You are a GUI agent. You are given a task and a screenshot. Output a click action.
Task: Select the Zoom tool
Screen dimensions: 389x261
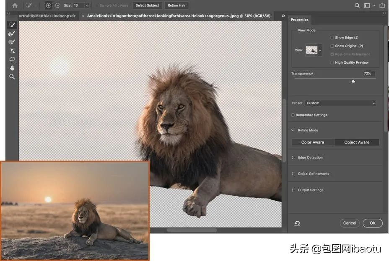pos(12,77)
